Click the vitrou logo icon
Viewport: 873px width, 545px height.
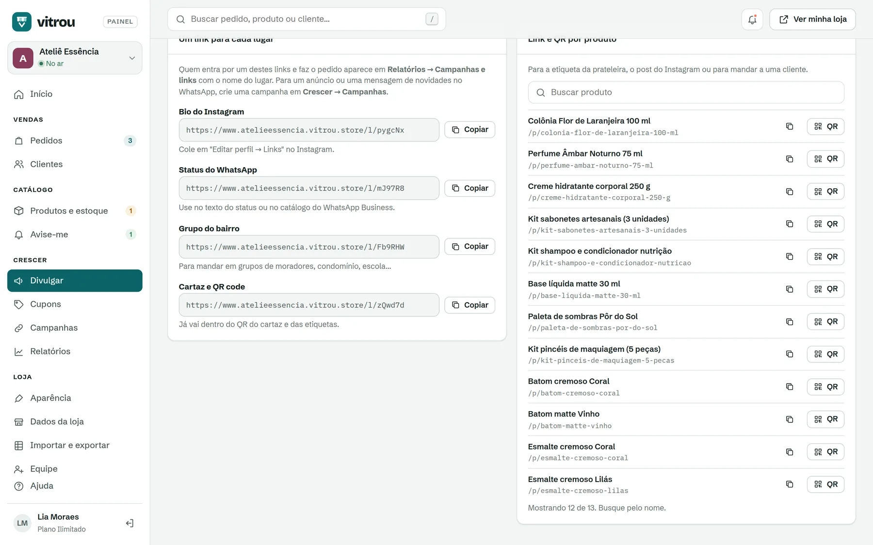click(x=22, y=22)
